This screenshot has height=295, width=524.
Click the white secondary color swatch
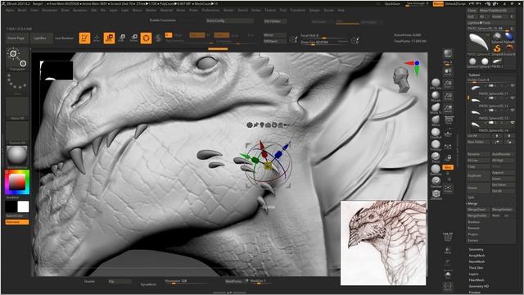(23, 206)
